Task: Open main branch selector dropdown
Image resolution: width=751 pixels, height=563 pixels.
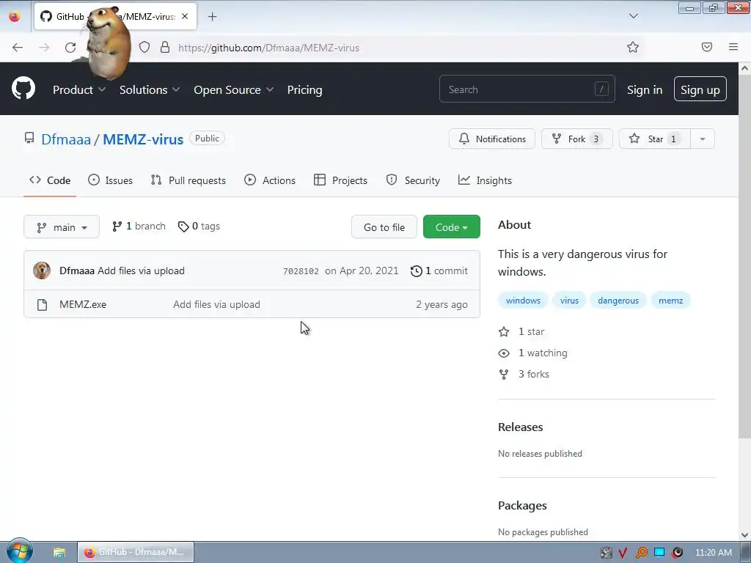Action: (x=62, y=227)
